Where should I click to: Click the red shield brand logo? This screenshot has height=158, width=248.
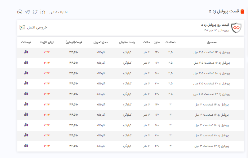236,28
